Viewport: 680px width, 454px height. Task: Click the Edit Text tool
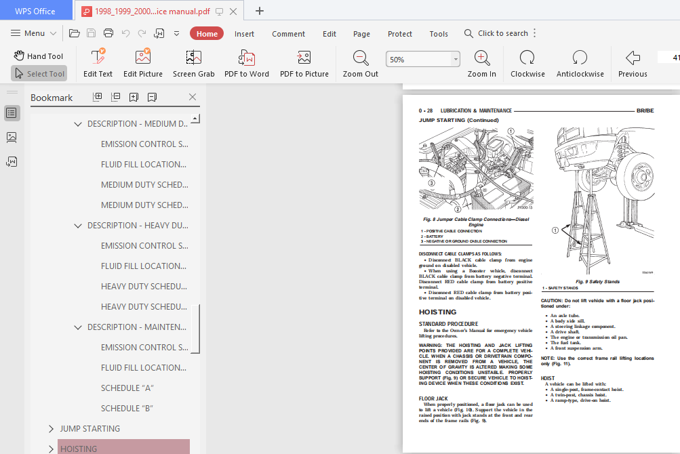(x=98, y=64)
